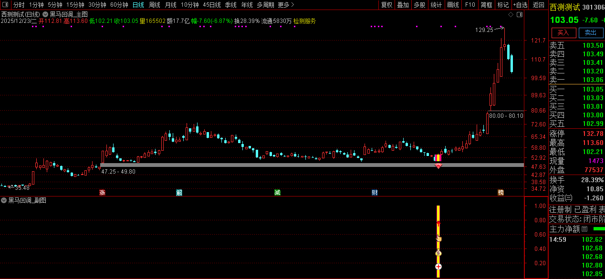Click the 35.48 low price label
This screenshot has height=279, width=605.
(22, 187)
